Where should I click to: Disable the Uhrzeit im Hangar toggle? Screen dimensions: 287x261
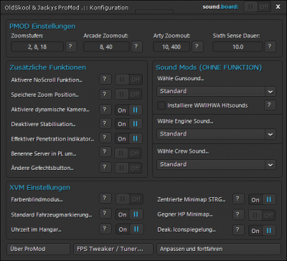click(x=129, y=229)
